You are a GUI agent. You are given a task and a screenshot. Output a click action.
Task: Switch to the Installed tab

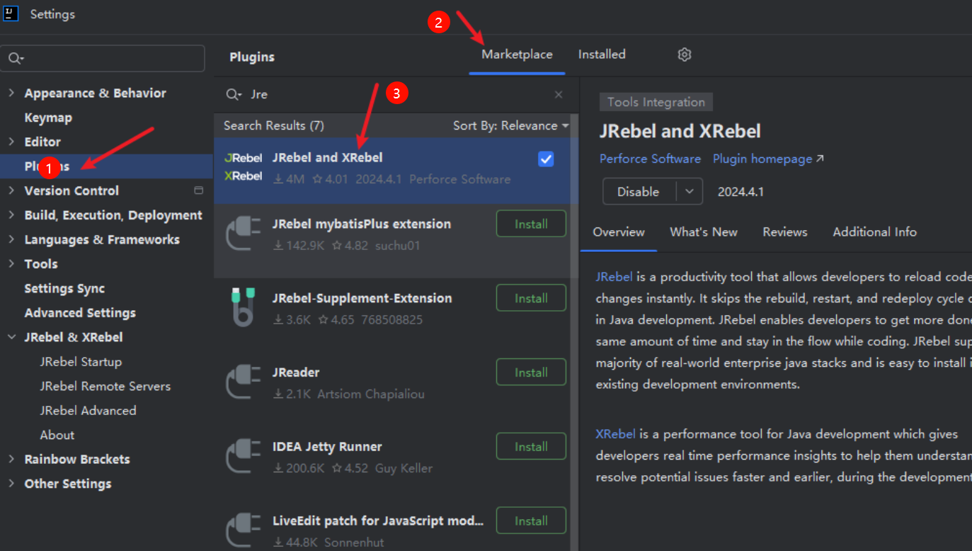(602, 55)
